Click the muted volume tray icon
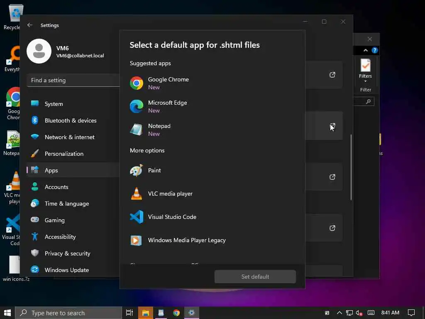Viewport: 425px width, 319px height. (x=359, y=313)
